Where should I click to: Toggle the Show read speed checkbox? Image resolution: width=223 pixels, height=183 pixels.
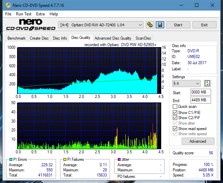click(x=175, y=128)
